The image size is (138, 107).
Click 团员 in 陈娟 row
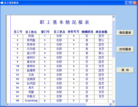pyautogui.click(x=101, y=36)
